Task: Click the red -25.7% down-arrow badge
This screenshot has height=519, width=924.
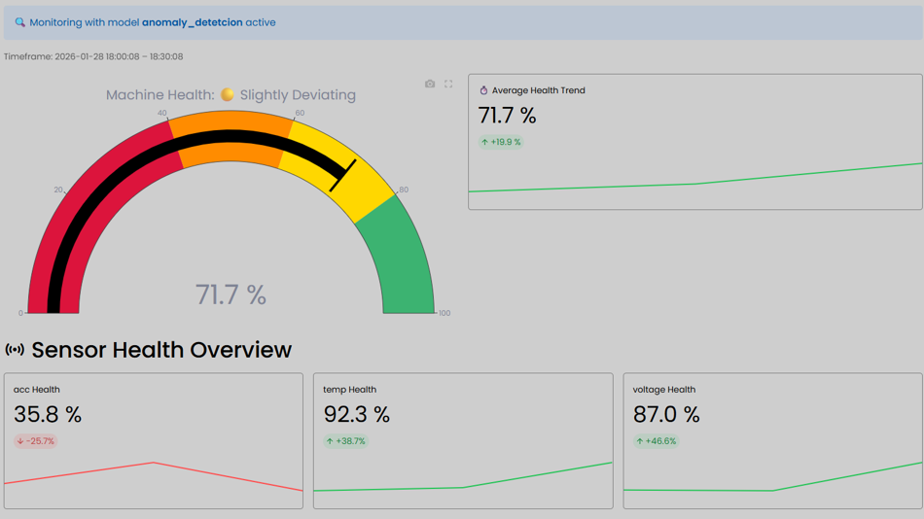Action: click(x=36, y=441)
